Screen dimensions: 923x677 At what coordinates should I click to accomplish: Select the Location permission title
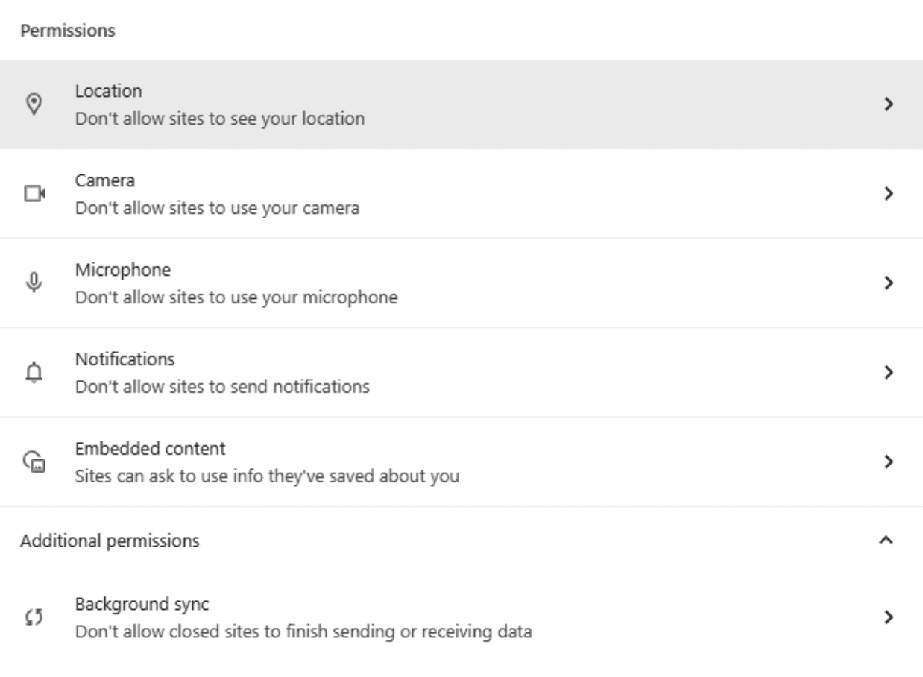point(108,92)
